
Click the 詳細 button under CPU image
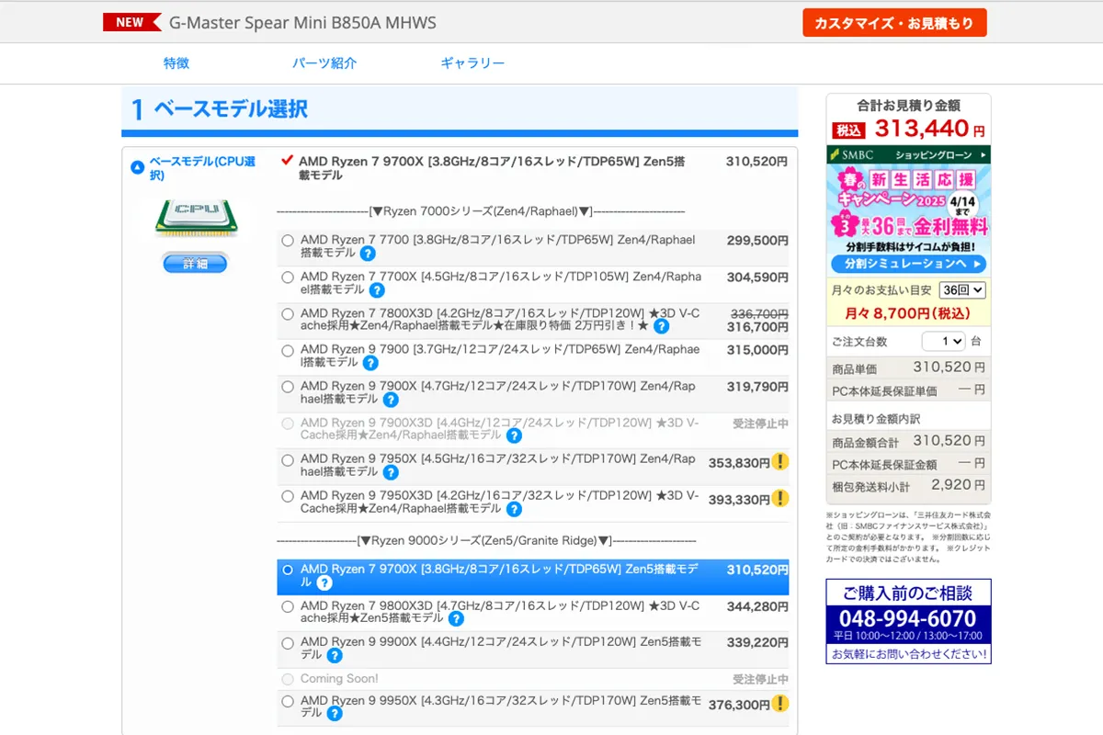coord(195,264)
